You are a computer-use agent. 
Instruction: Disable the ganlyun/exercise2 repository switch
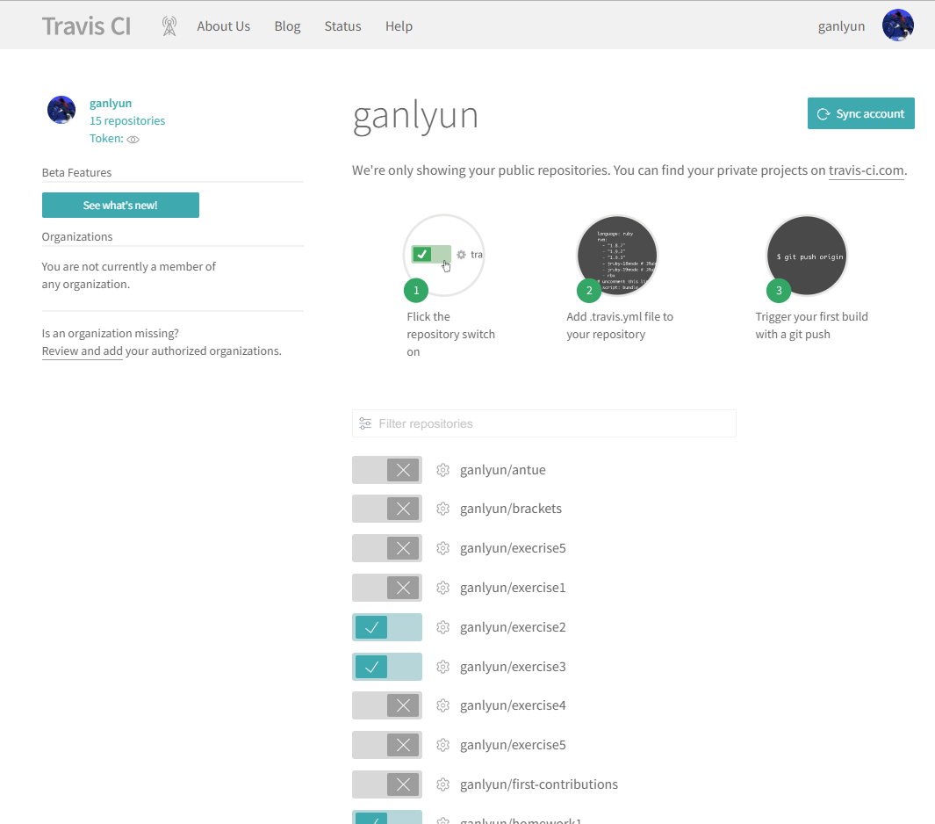coord(387,627)
